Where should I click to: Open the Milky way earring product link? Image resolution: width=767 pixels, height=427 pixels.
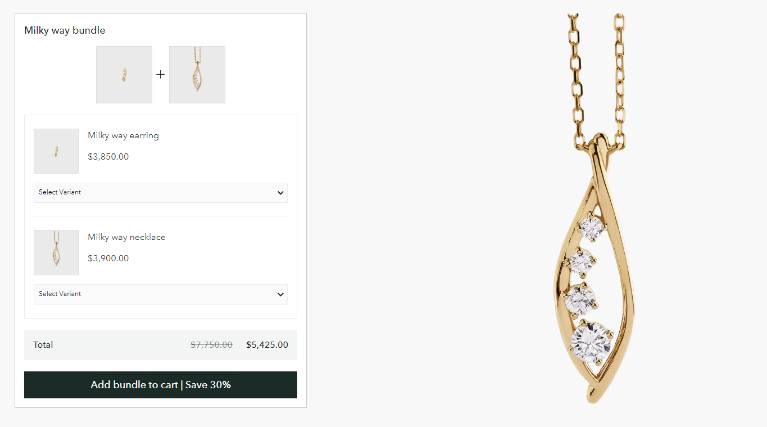click(x=123, y=135)
